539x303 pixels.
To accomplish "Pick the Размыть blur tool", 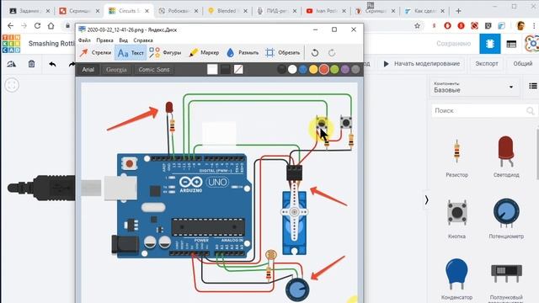I will pyautogui.click(x=243, y=52).
